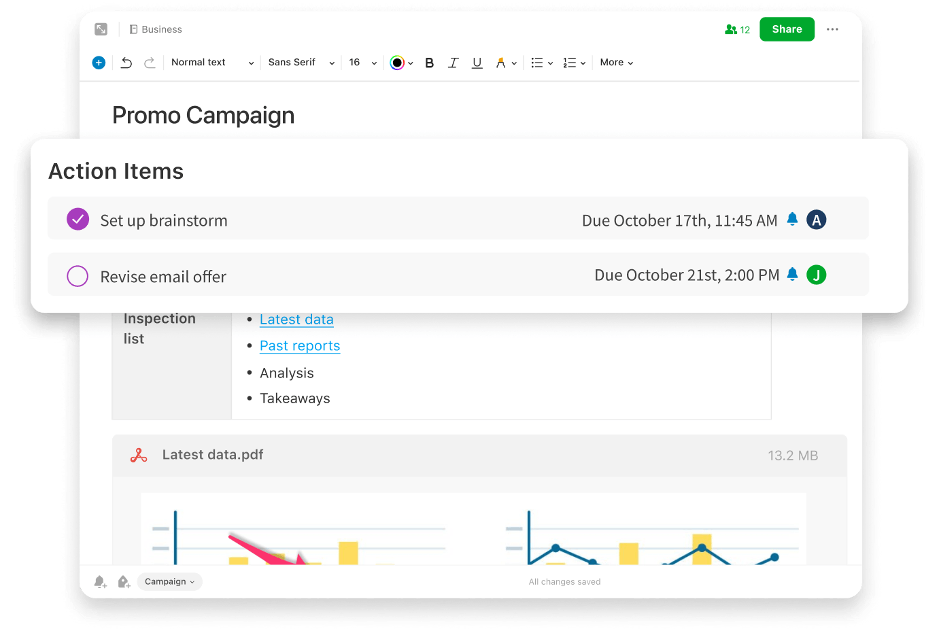Undo the last edit
Image resolution: width=939 pixels, height=631 pixels.
126,63
